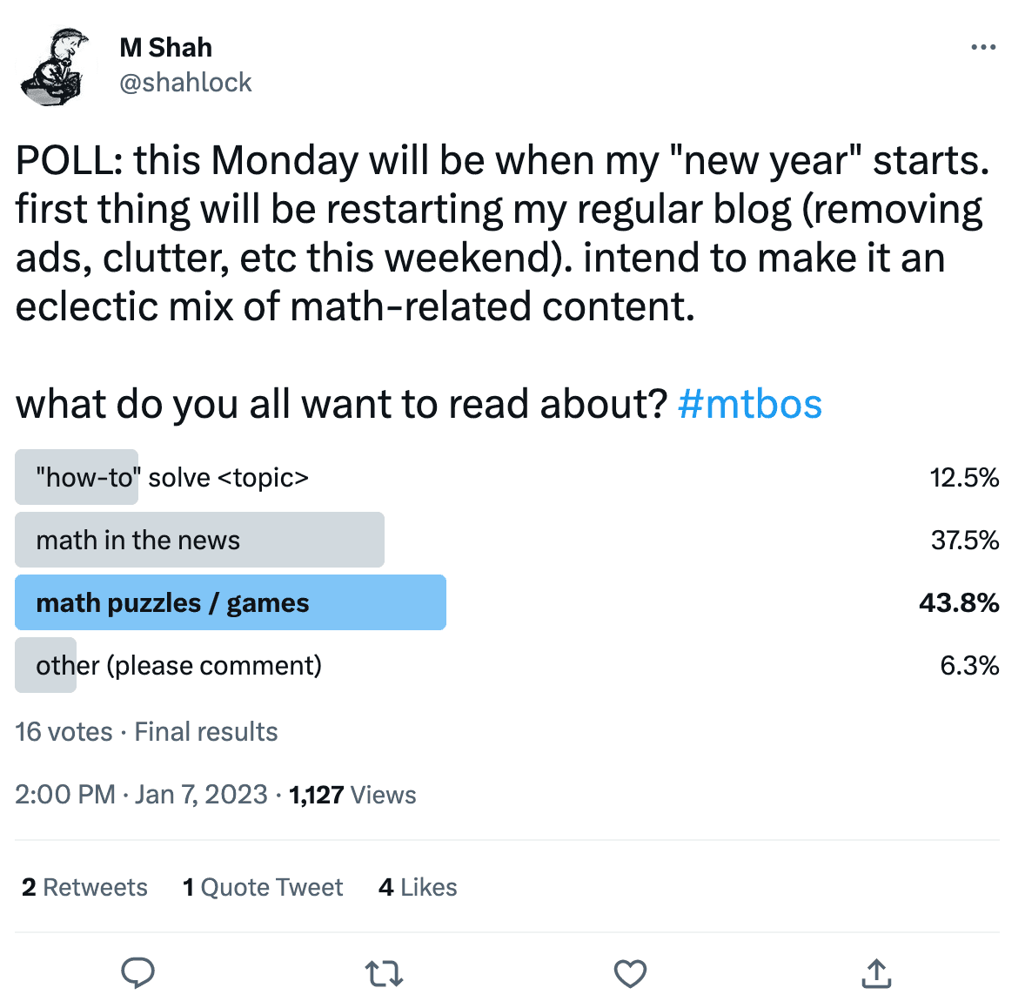Click the retweet icon below the tweet
This screenshot has width=1025, height=1008.
click(384, 973)
